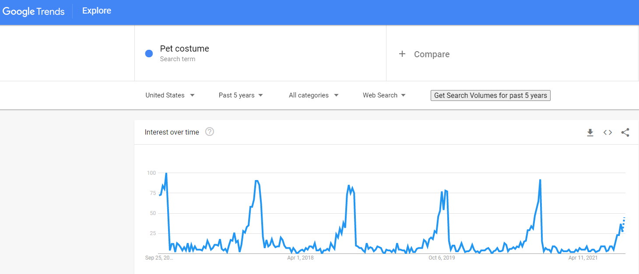Edit the Pet costume search term field

(x=260, y=53)
